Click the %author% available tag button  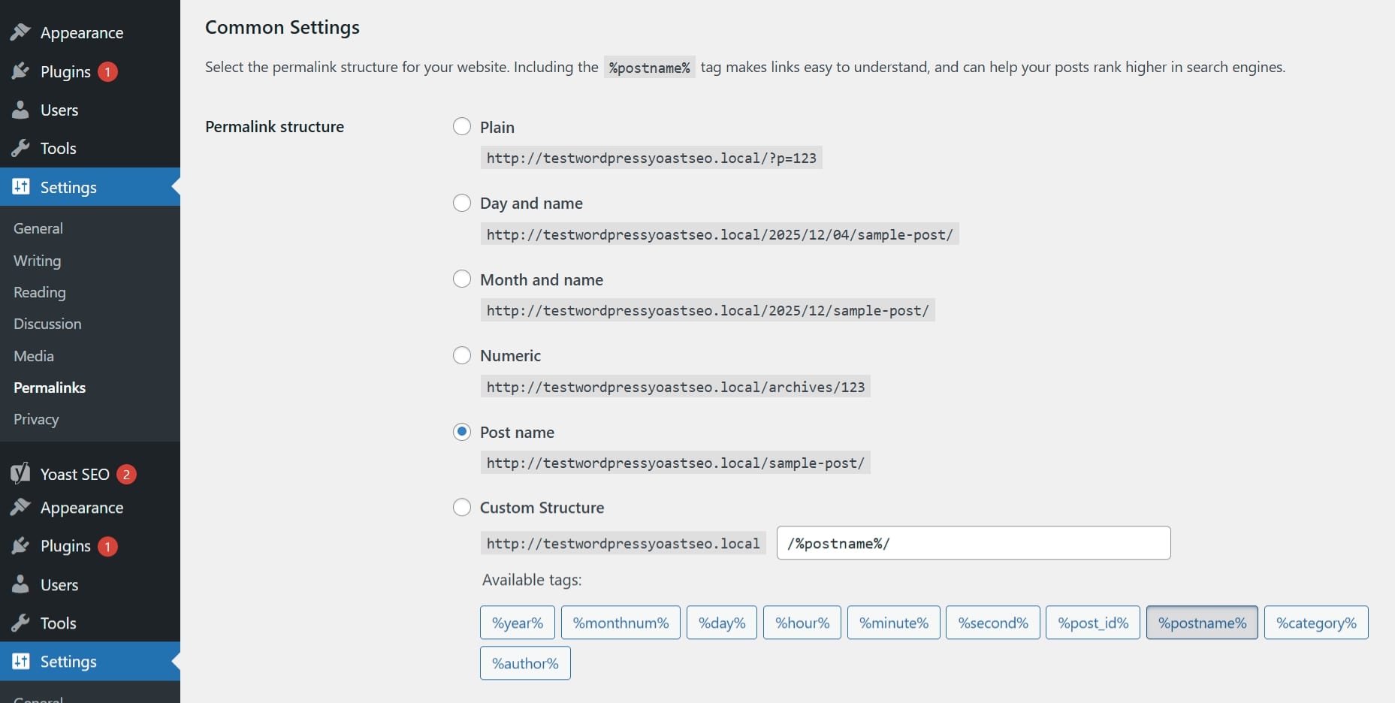(525, 663)
